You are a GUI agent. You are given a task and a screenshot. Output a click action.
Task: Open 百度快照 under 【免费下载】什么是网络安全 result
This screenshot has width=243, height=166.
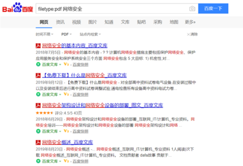pyautogui.click(x=81, y=95)
